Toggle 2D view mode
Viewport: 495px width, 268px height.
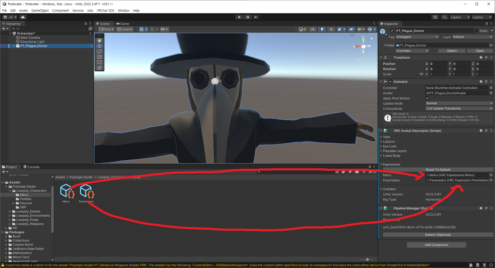[313, 29]
